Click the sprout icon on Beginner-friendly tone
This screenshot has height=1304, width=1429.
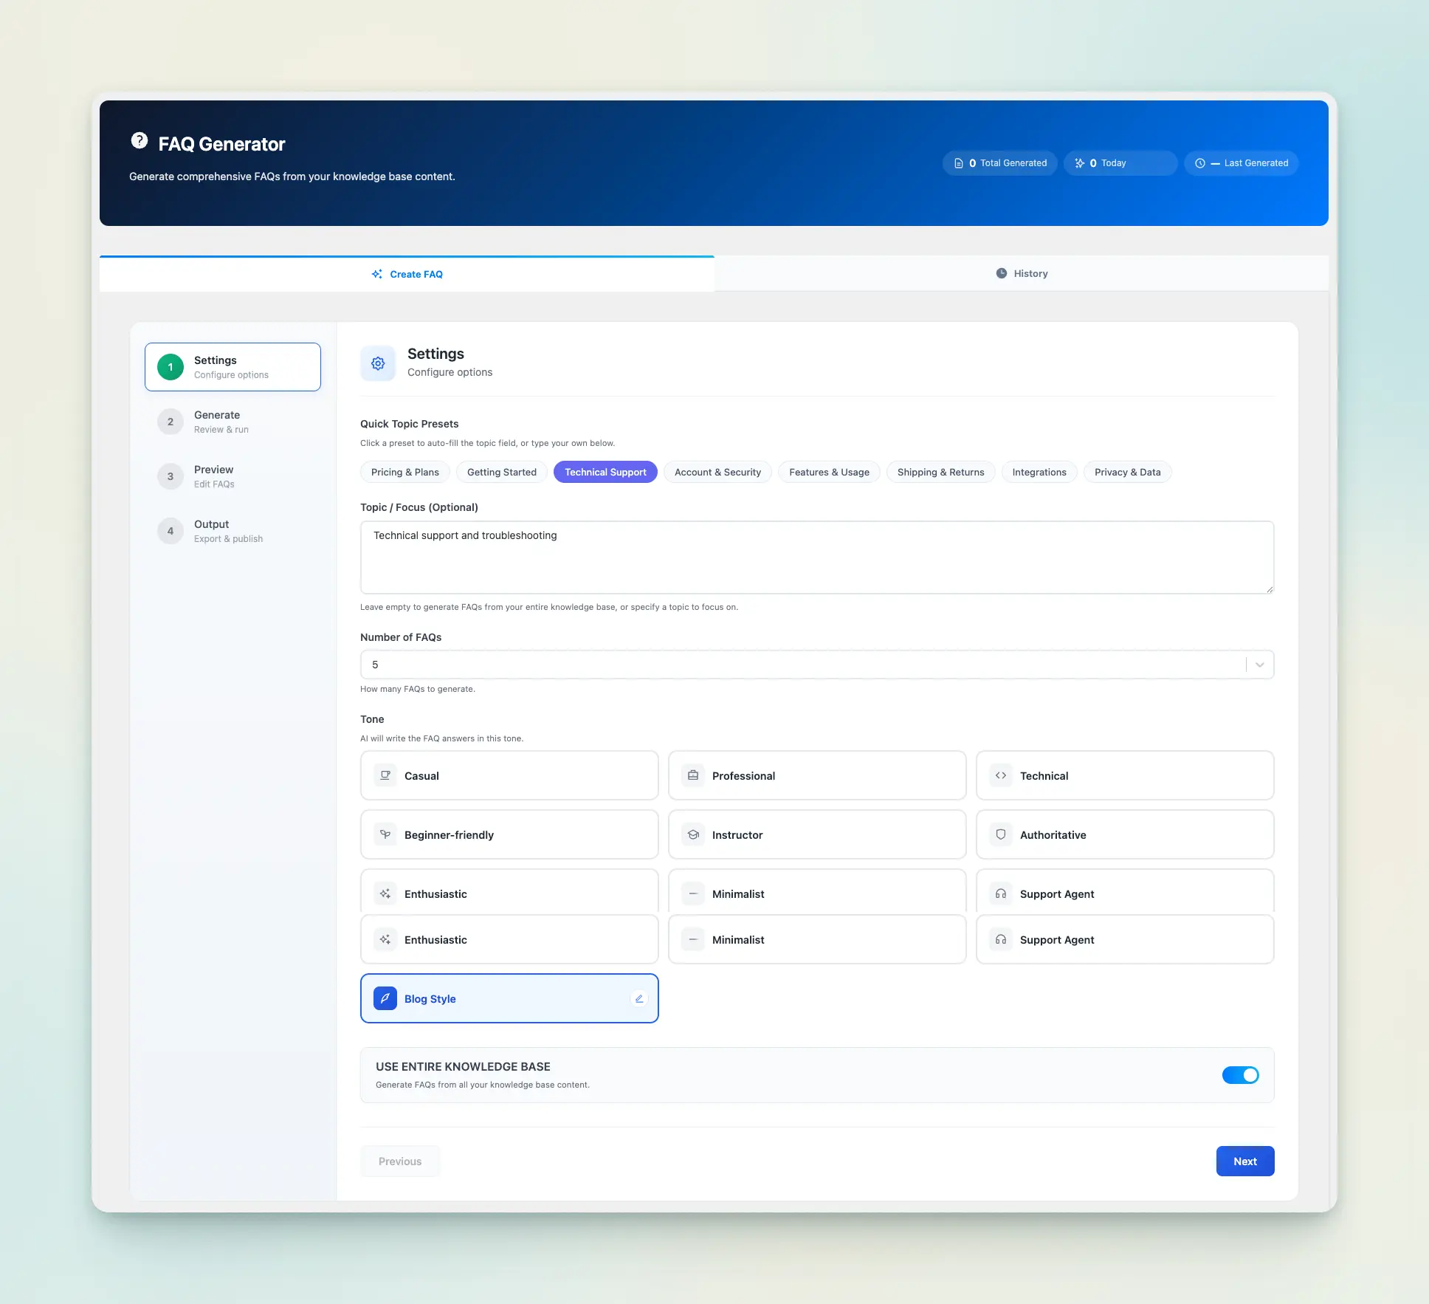pos(385,834)
